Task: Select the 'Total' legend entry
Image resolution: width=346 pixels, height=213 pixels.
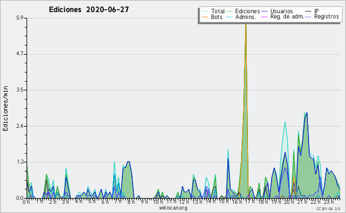Action: pos(218,11)
